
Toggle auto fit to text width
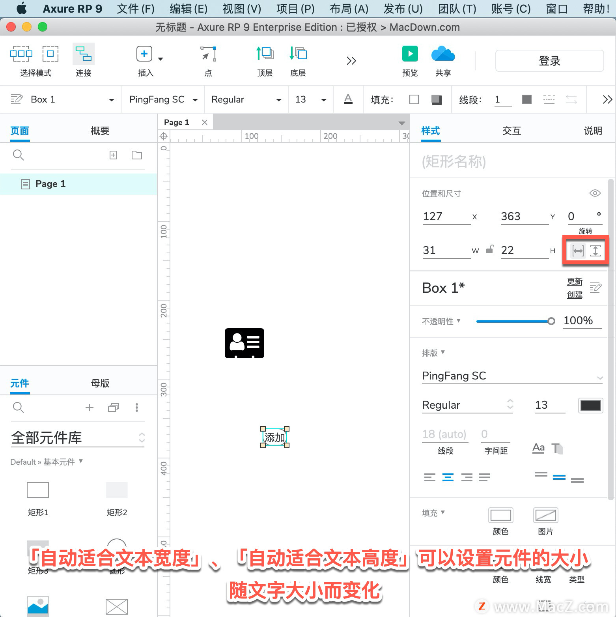tap(578, 251)
